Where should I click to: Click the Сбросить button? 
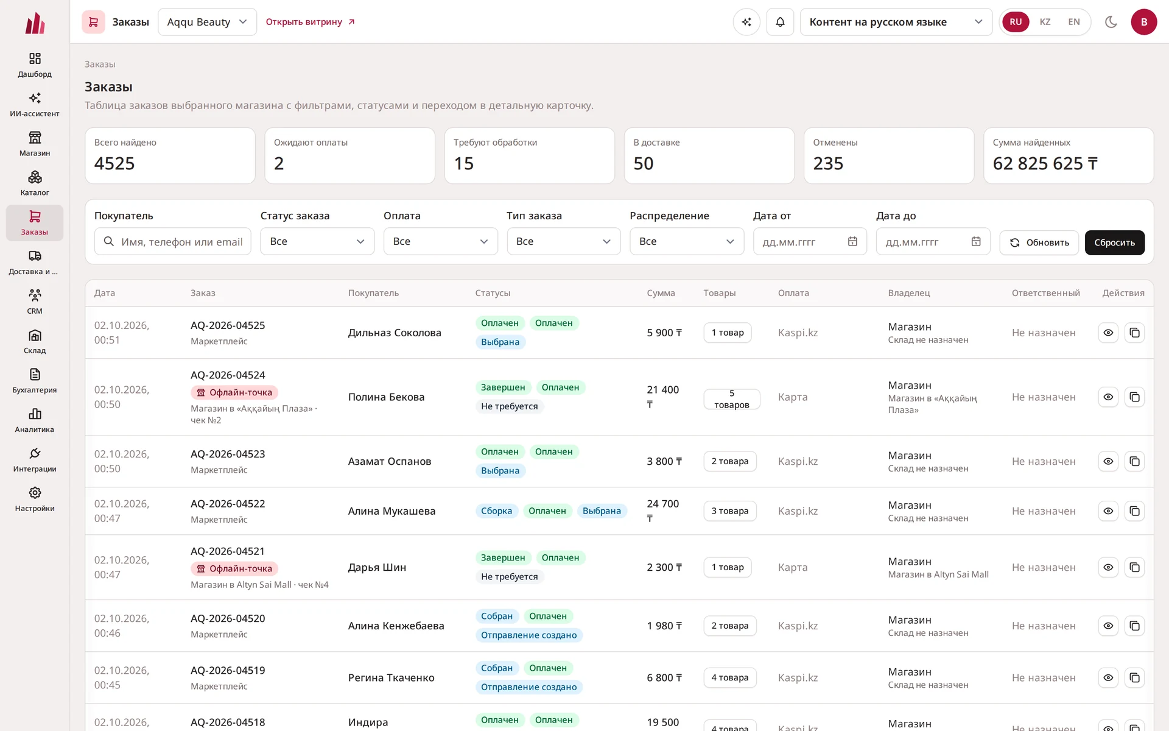[x=1114, y=242]
